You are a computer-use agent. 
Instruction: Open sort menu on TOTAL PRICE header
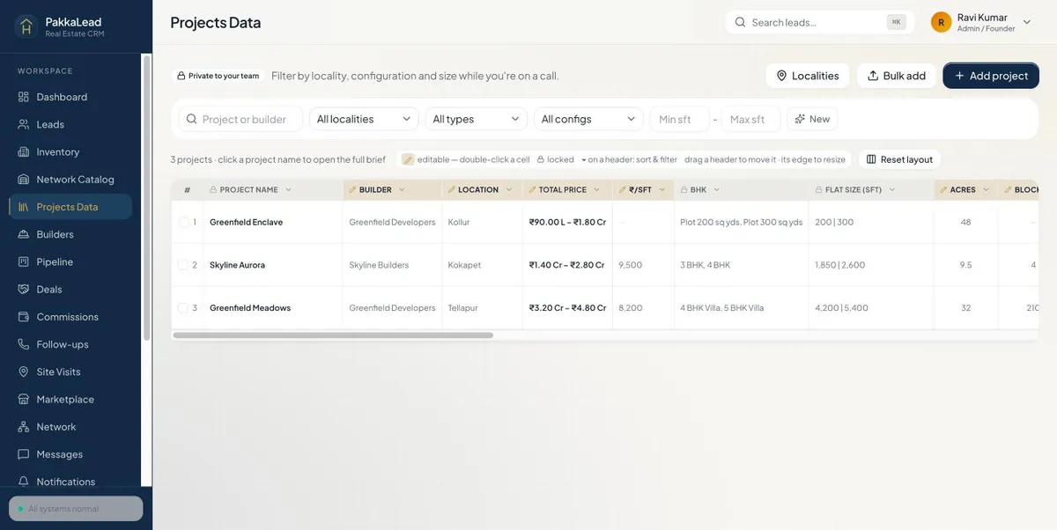(596, 189)
